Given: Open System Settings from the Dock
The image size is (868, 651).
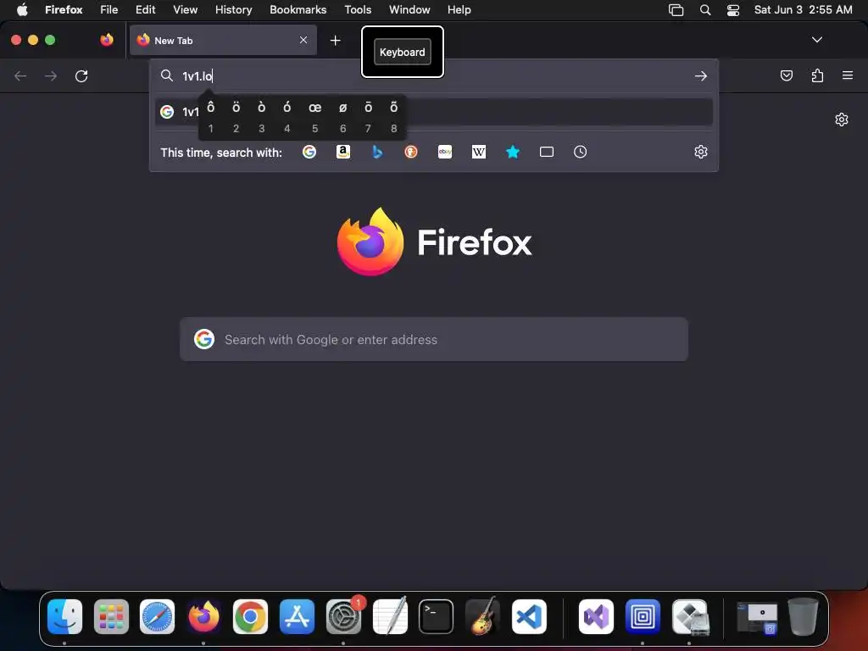Looking at the screenshot, I should tap(343, 616).
